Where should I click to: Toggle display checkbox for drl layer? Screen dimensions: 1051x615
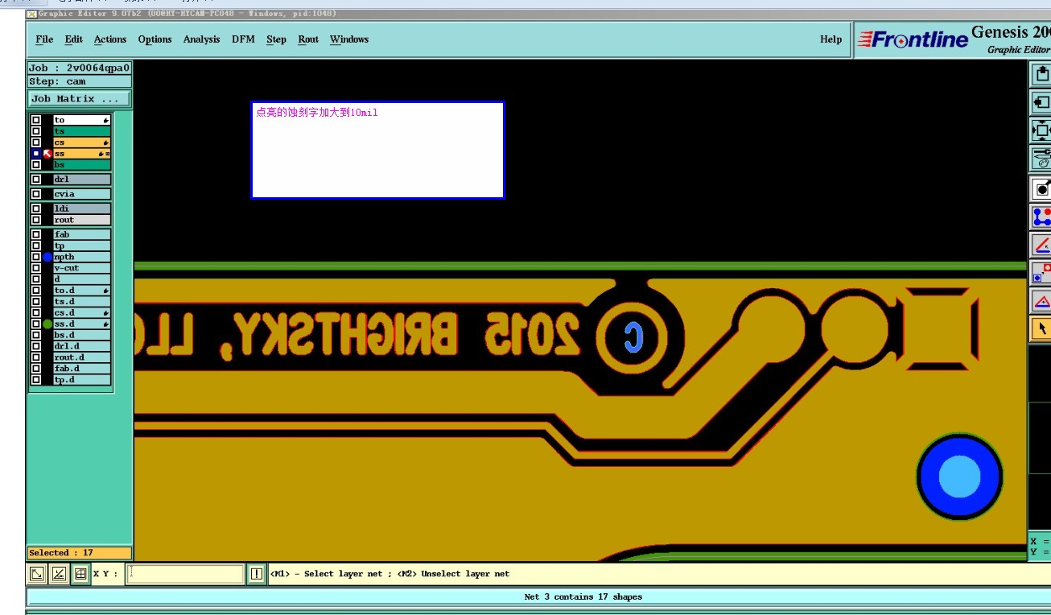pos(36,180)
